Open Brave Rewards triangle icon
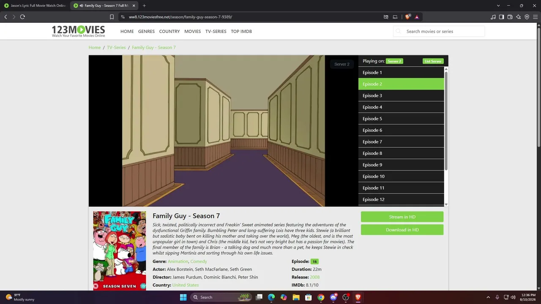This screenshot has width=541, height=304. coord(417,17)
